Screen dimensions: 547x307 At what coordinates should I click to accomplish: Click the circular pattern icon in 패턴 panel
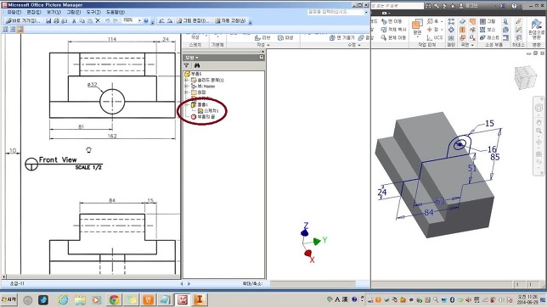coord(451,30)
